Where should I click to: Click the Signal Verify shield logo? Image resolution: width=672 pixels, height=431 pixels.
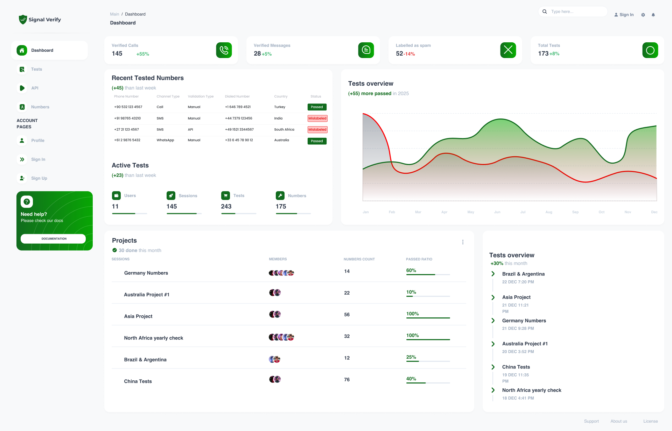coord(23,19)
